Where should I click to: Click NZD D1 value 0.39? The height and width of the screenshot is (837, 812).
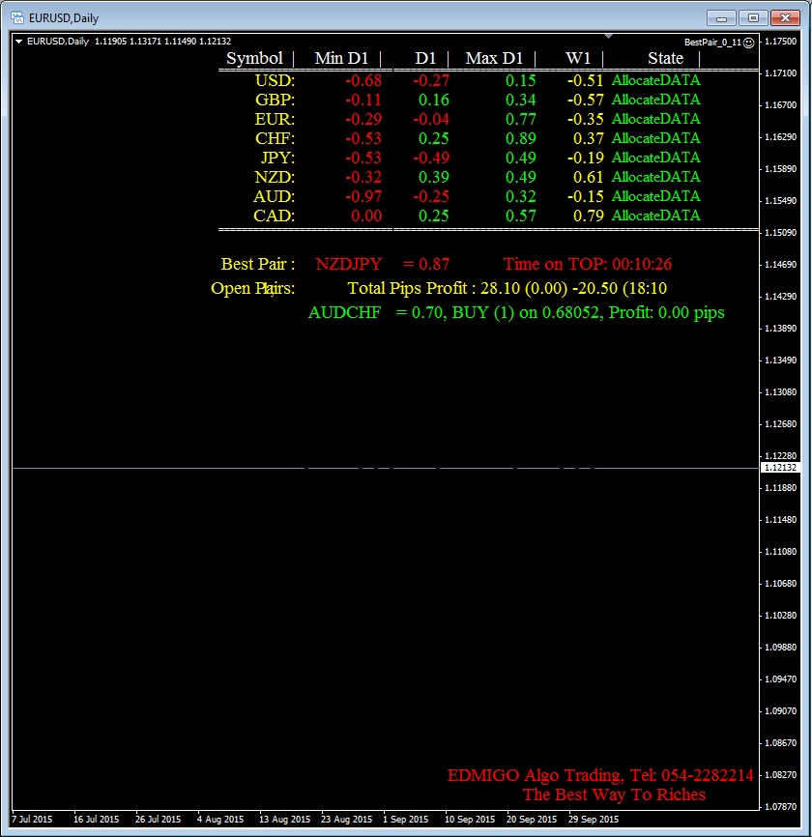pos(433,177)
